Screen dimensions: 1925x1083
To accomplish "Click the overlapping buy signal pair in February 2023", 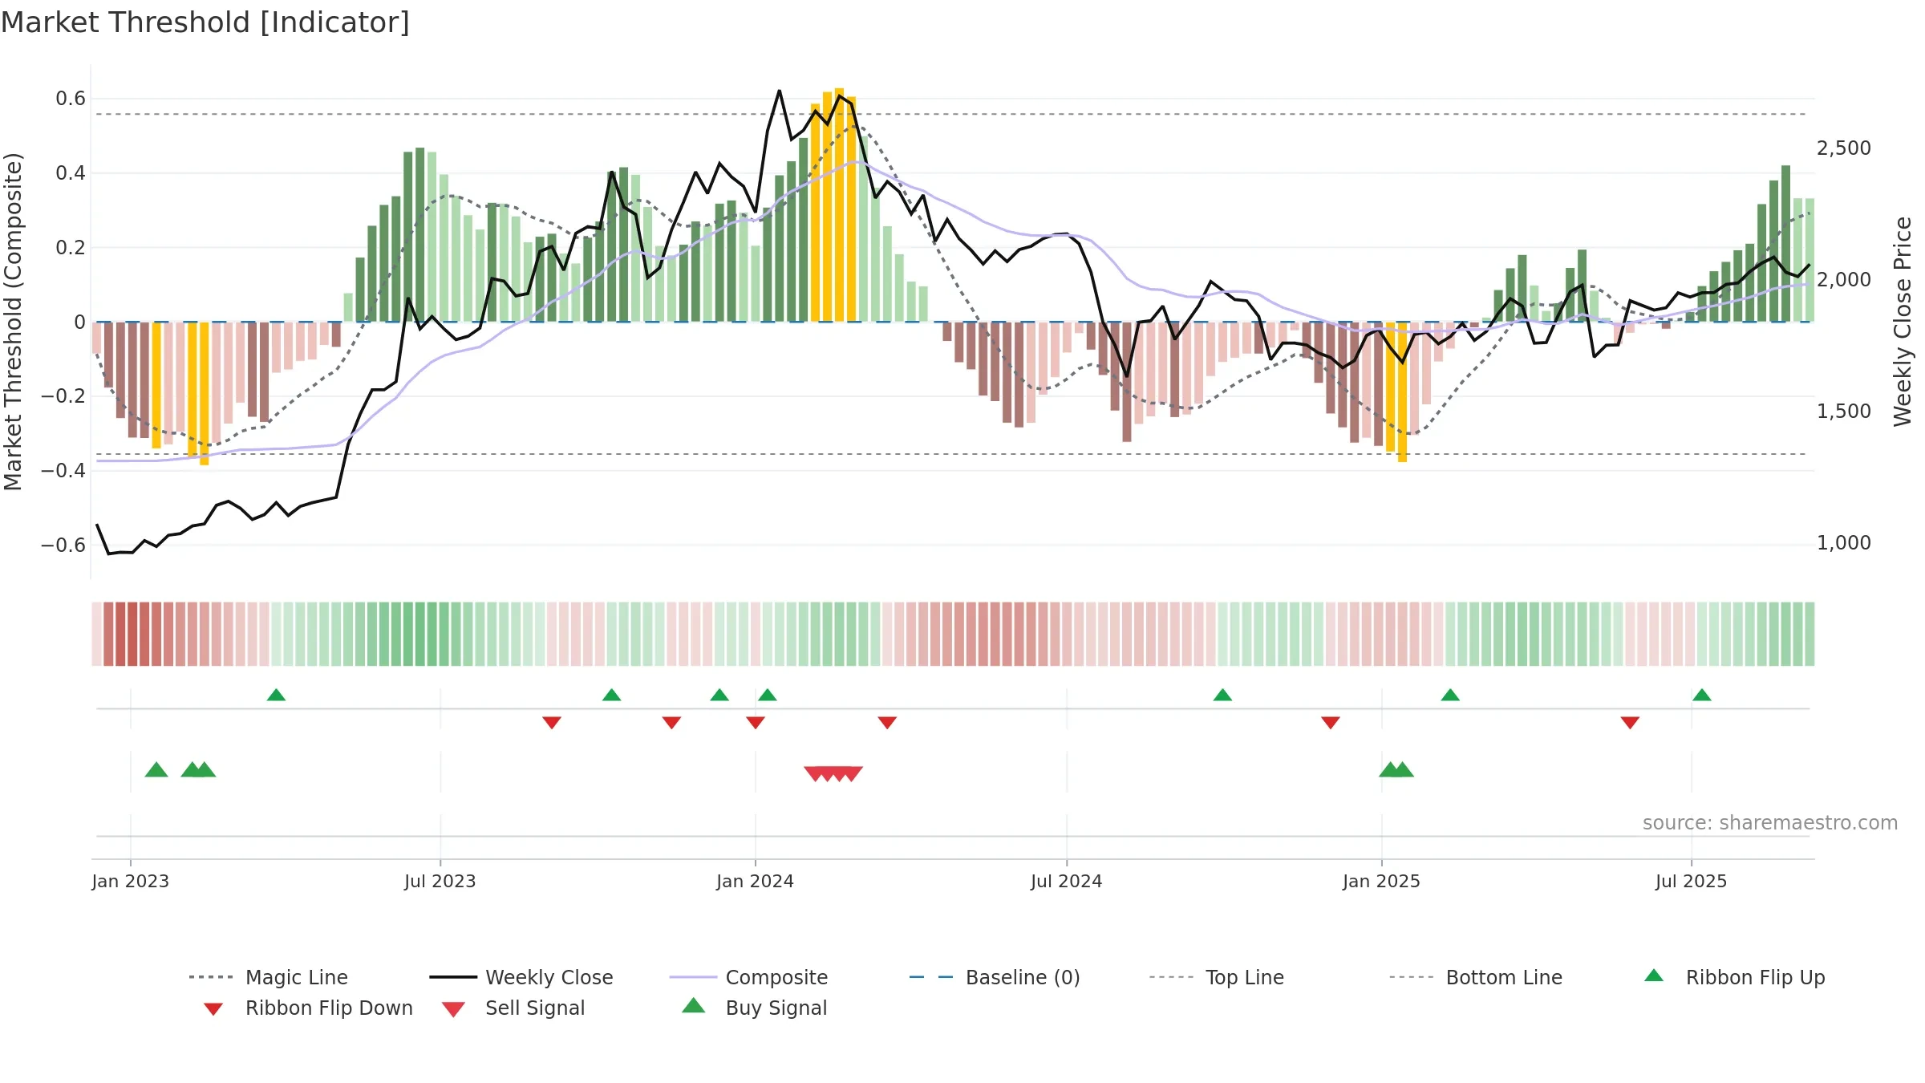I will click(198, 770).
